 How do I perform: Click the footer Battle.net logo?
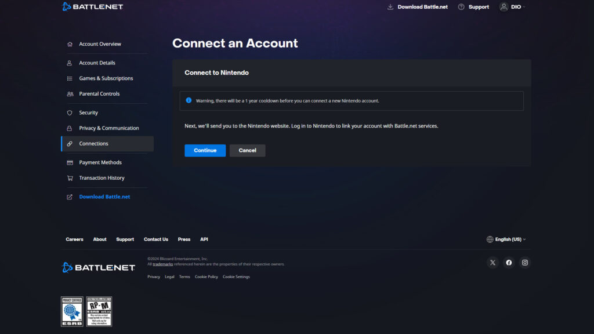(x=98, y=267)
